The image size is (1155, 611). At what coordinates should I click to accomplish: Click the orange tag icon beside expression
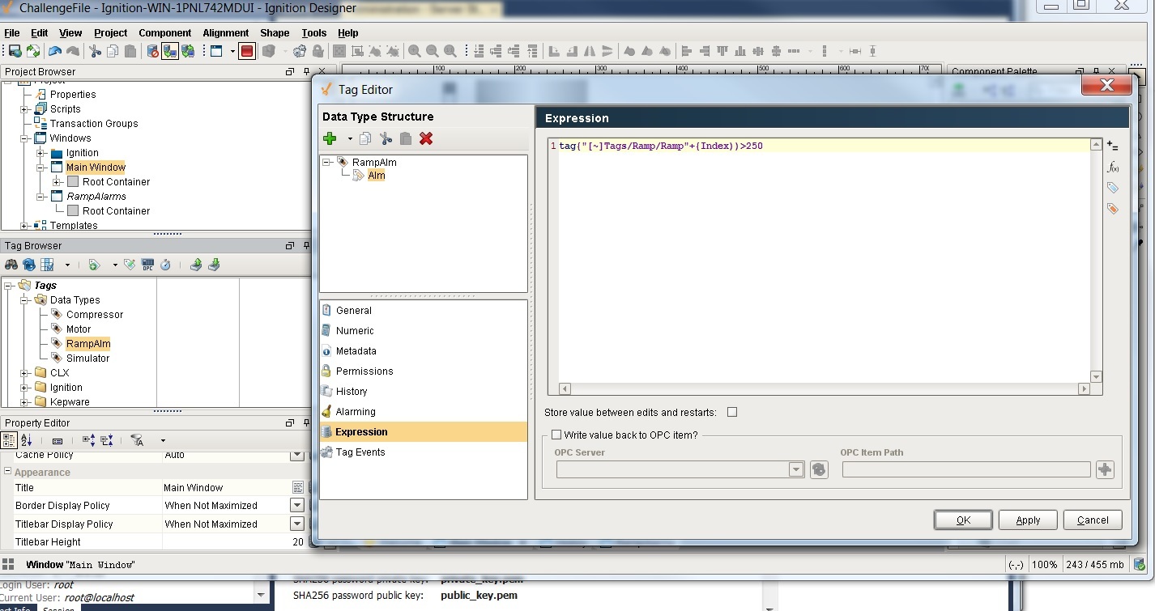[x=1113, y=208]
